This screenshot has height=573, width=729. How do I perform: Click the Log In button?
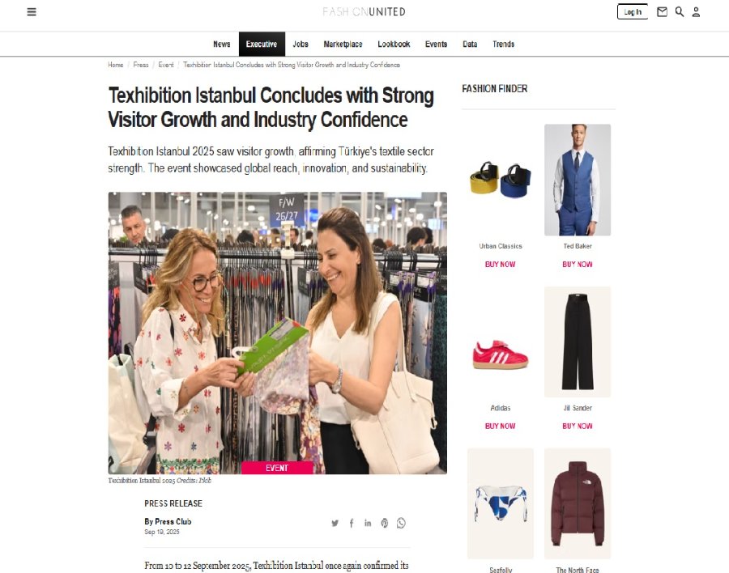click(x=633, y=11)
